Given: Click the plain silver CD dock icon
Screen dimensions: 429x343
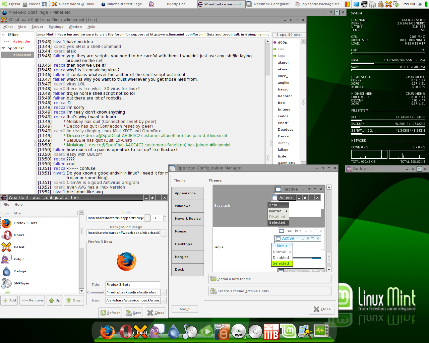Looking at the screenshot, I should coord(255,332).
